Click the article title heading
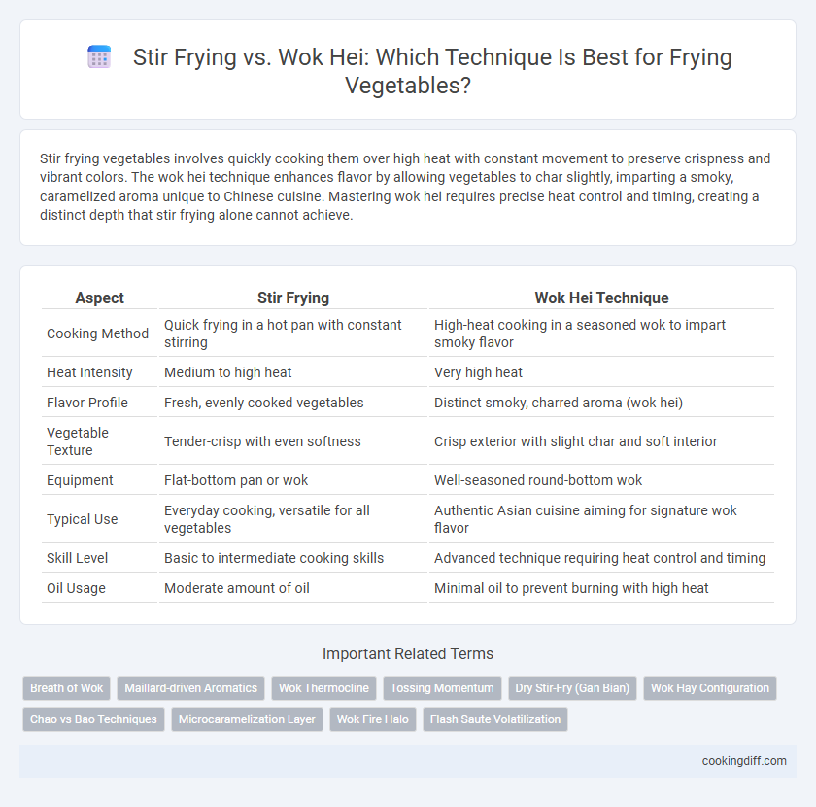Screen dimensions: 816x807 [432, 71]
